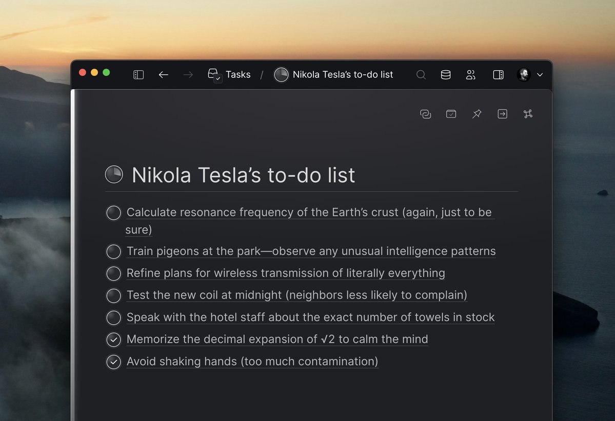Open the database stack icon

(446, 74)
